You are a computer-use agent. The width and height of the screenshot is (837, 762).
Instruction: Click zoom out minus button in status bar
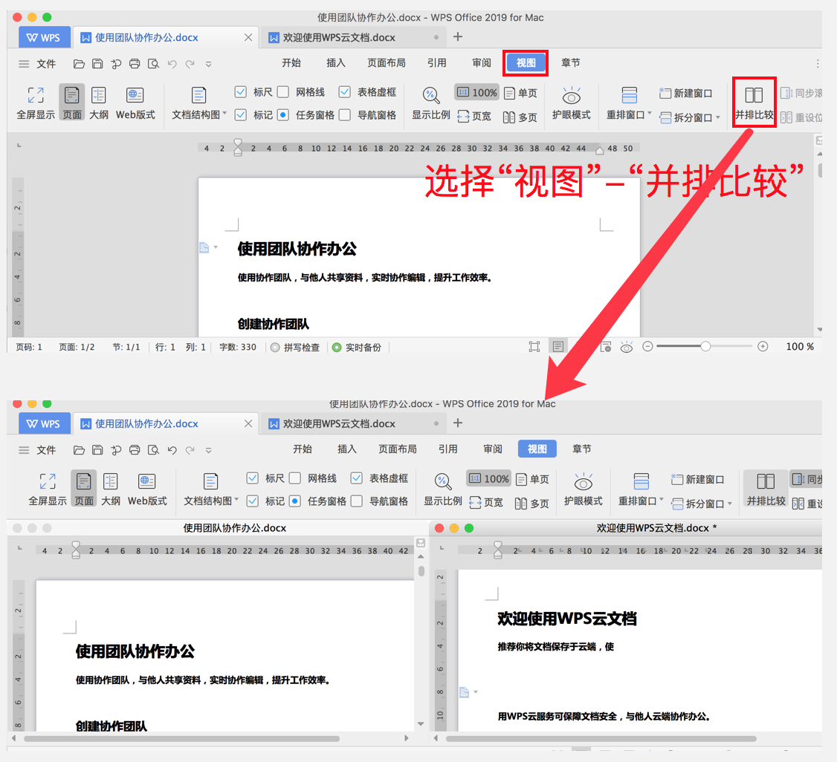coord(647,347)
